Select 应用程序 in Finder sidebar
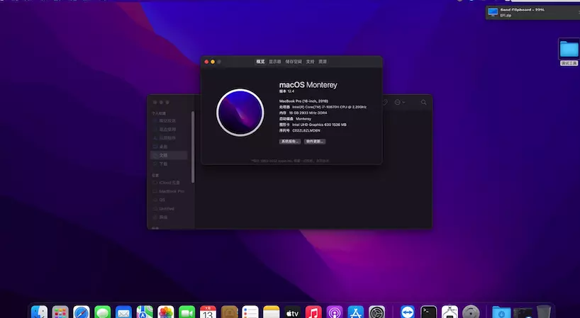 169,138
